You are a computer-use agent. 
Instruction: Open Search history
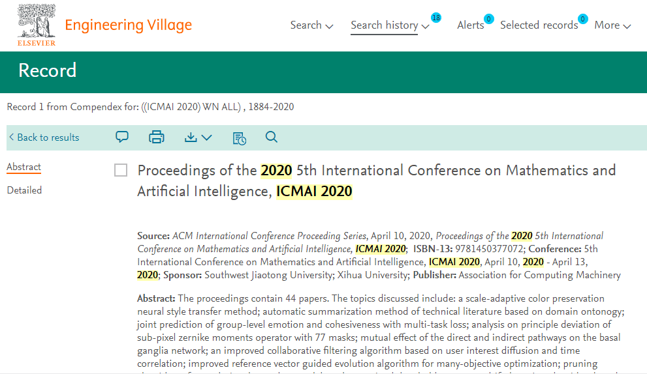[384, 25]
